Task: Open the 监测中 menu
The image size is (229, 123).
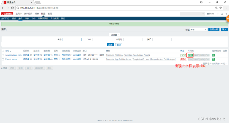Action: 18,14
